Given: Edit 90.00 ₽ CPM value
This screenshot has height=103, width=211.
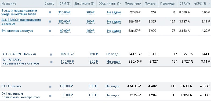Looking at the screenshot, I should [65, 31].
